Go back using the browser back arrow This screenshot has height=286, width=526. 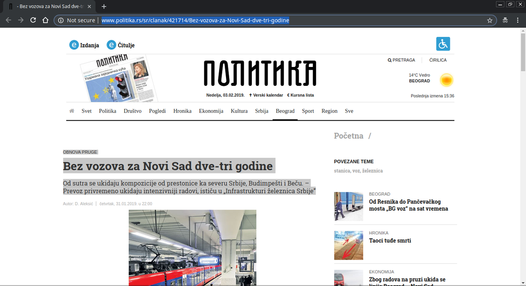[x=8, y=20]
